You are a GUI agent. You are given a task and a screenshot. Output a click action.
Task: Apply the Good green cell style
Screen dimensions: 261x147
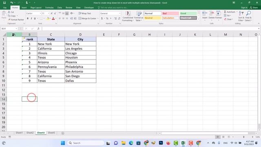point(188,13)
